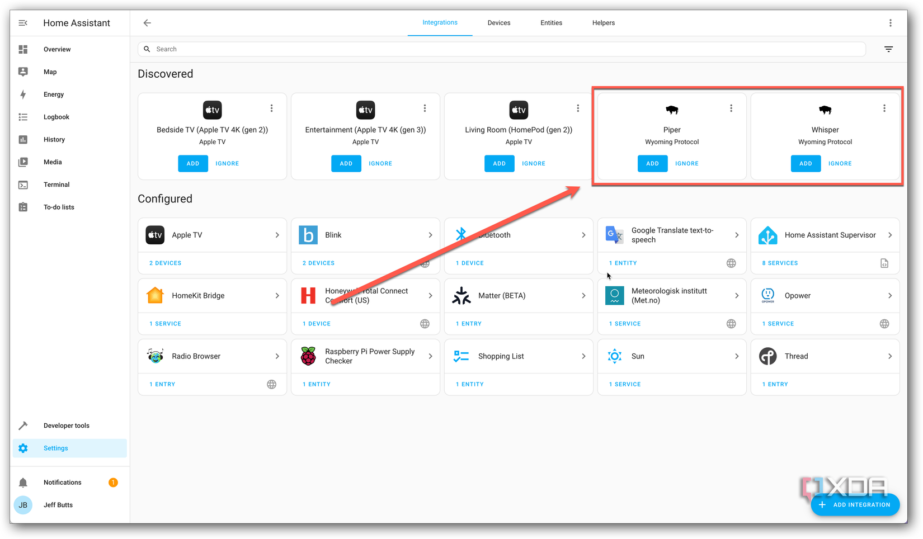923x539 pixels.
Task: Collapse the sidebar with the menu icon
Action: click(23, 23)
